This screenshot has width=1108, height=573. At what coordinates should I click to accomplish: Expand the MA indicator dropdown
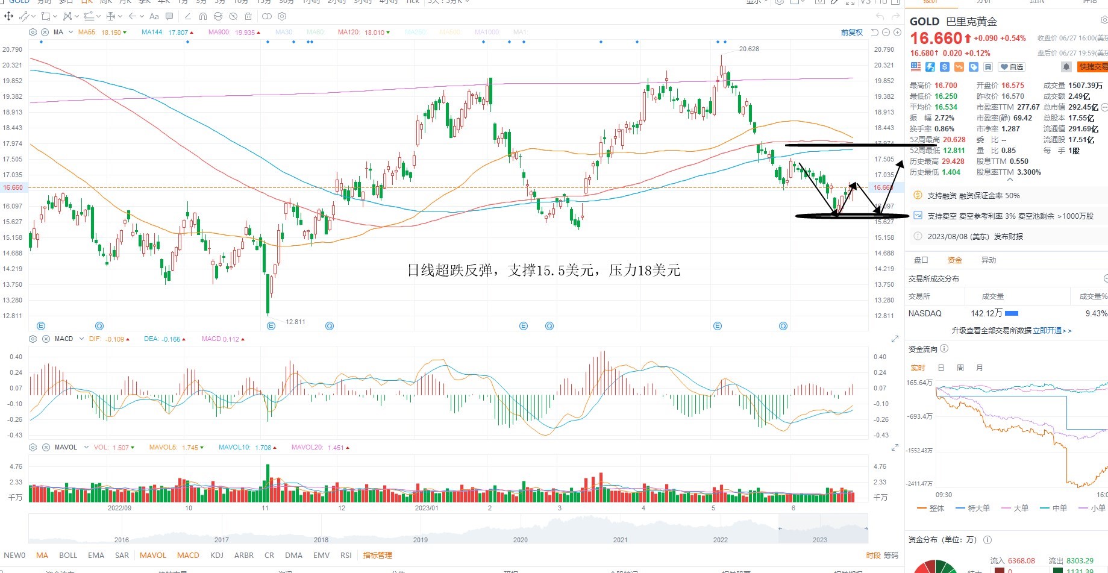[71, 32]
